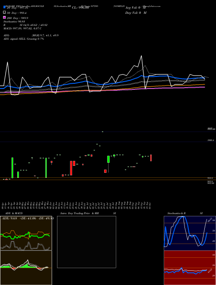Click the blue Stochastics oscillator chart
The width and height of the screenshot is (216, 285).
(x=190, y=233)
